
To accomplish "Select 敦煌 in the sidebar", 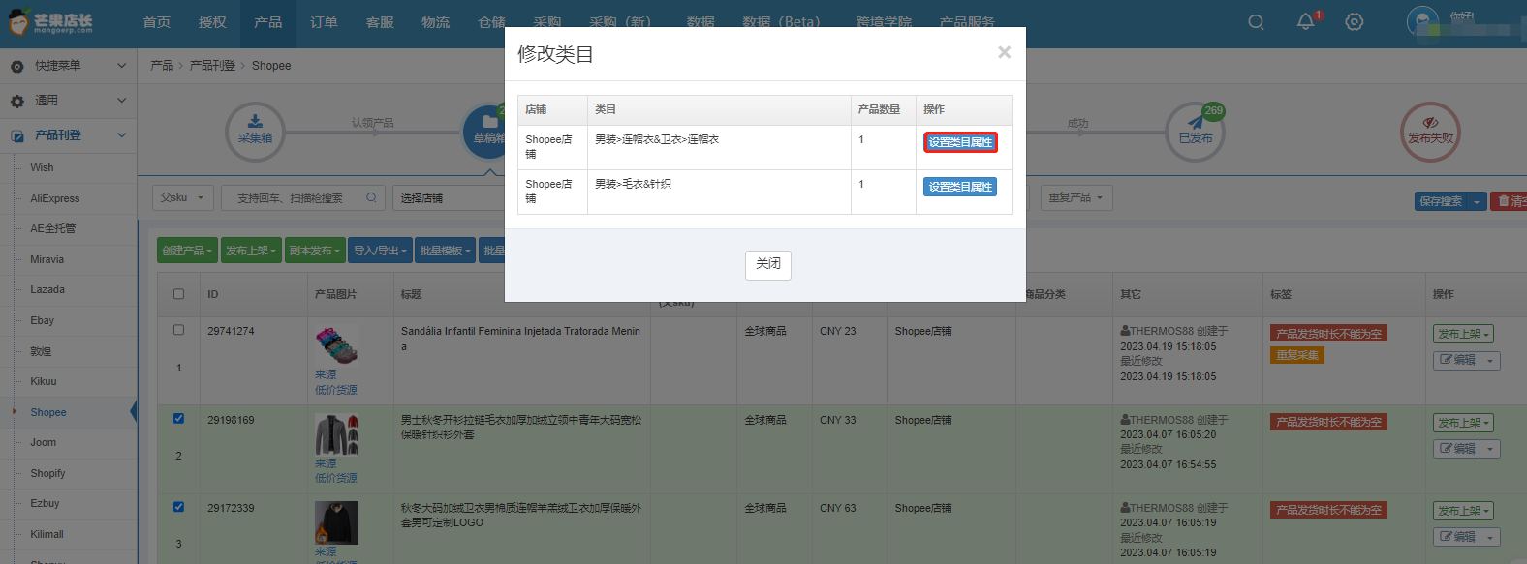I will point(41,351).
